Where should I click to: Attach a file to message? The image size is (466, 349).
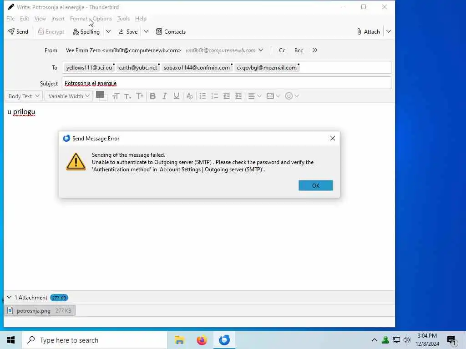[369, 31]
